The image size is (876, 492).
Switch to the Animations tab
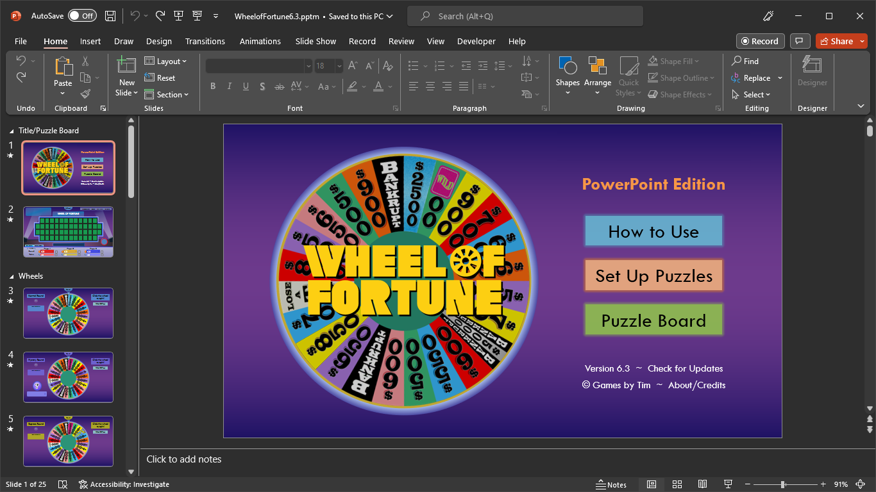pyautogui.click(x=260, y=41)
